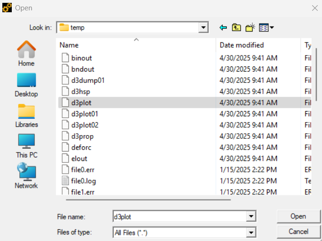The height and width of the screenshot is (241, 322).
Task: Click the horizontal scrollbar of file list
Action: [x=149, y=200]
